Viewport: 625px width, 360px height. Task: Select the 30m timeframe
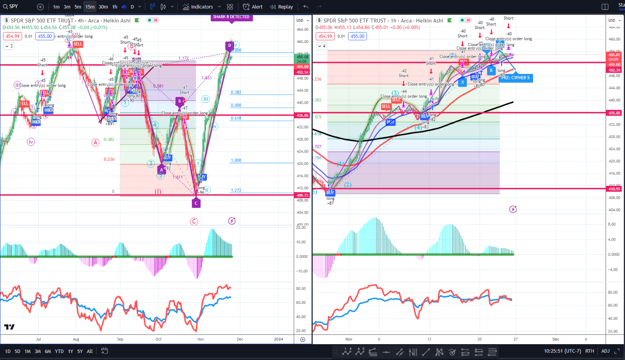103,7
